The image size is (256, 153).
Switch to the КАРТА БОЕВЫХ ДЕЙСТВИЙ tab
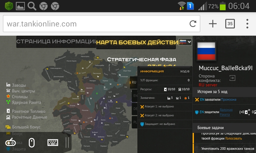point(136,42)
